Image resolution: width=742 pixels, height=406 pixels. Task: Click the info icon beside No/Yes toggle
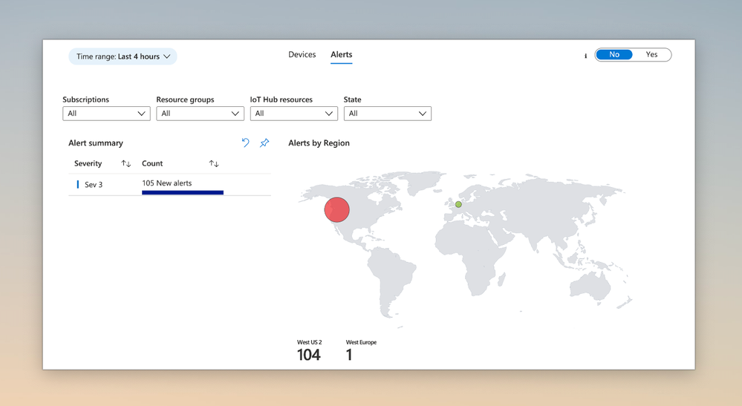click(x=585, y=56)
